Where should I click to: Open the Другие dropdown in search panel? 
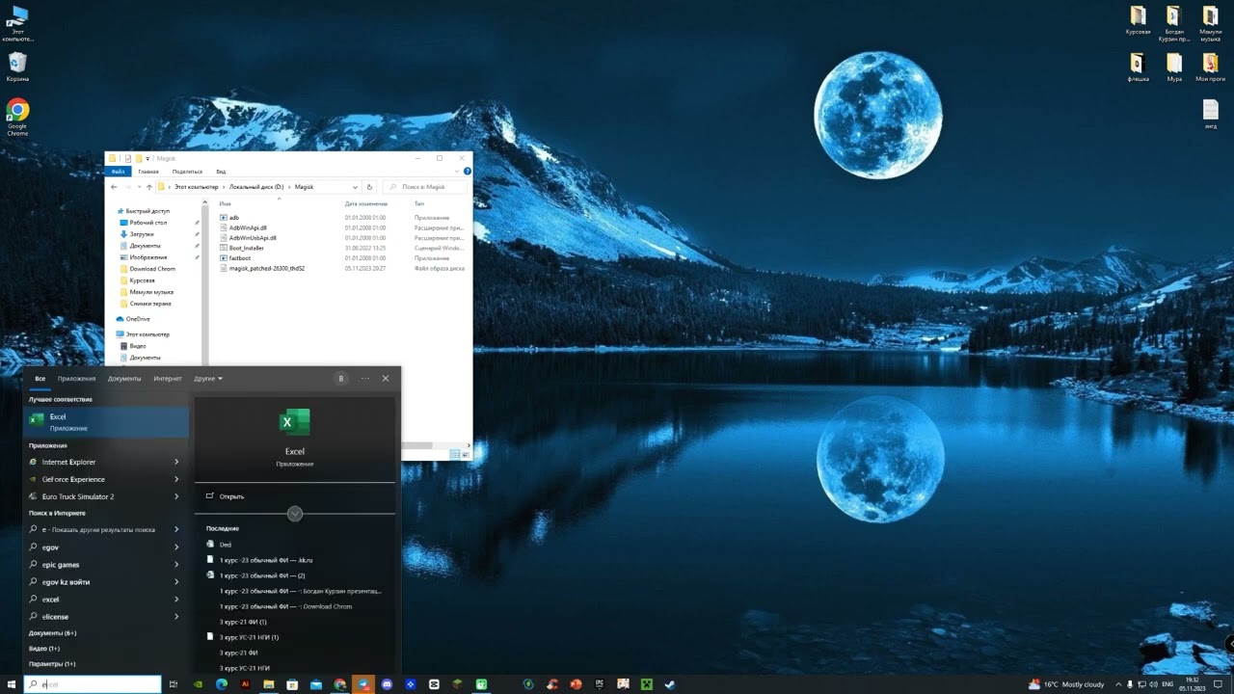pos(208,379)
